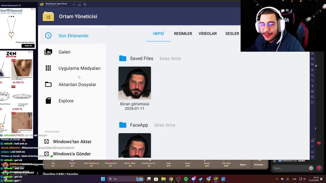The width and height of the screenshot is (326, 183).
Task: Open the Aktarılan Dosyalar folder icon
Action: tap(48, 84)
